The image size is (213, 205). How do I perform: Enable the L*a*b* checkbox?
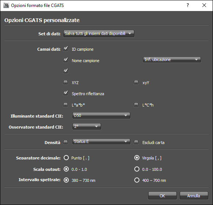coord(66,105)
